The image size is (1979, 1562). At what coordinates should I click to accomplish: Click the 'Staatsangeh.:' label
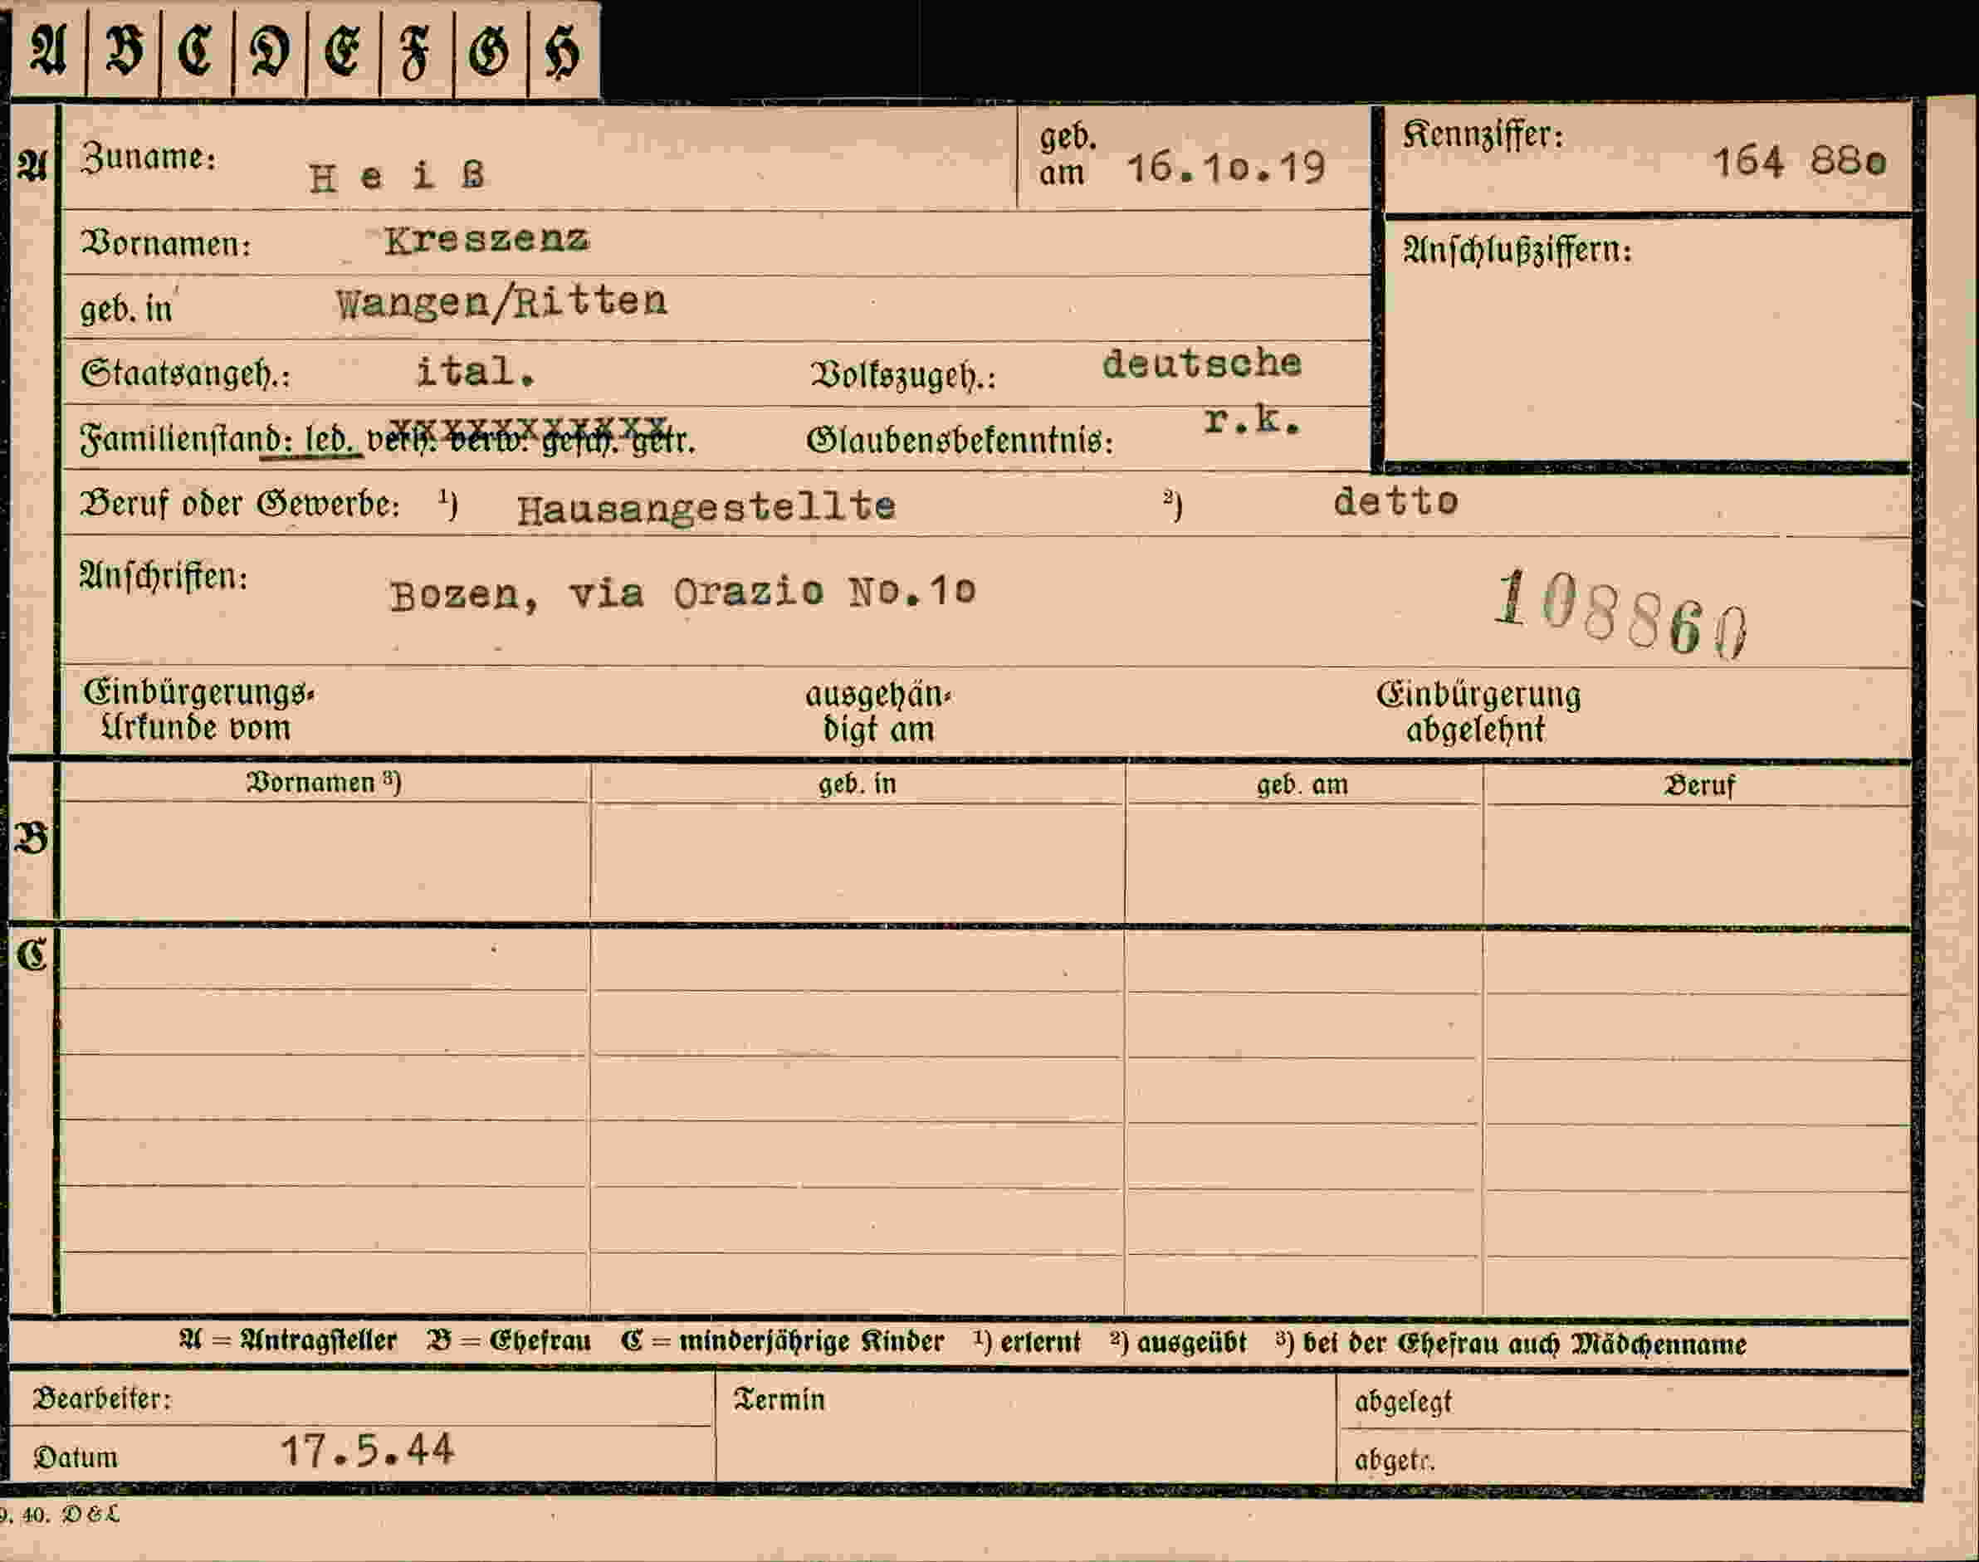tap(185, 374)
